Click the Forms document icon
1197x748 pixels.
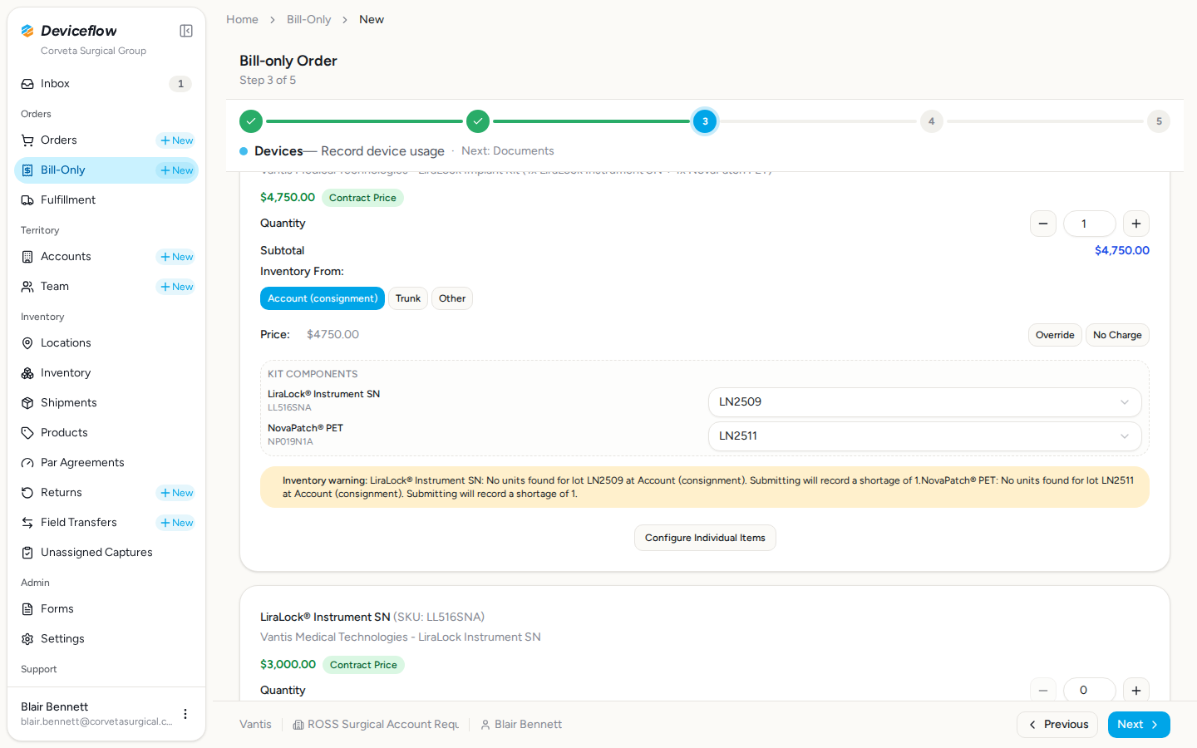click(x=27, y=609)
